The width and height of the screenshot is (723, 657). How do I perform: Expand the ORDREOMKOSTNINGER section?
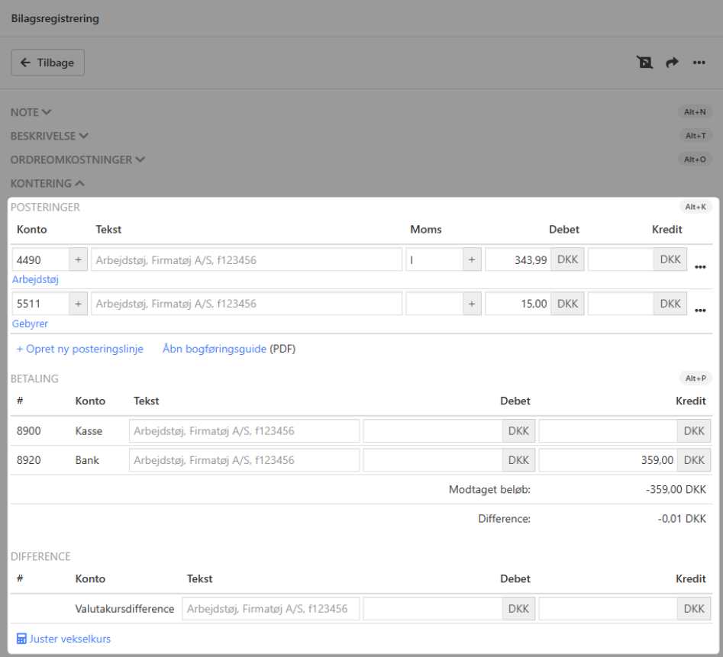(77, 159)
